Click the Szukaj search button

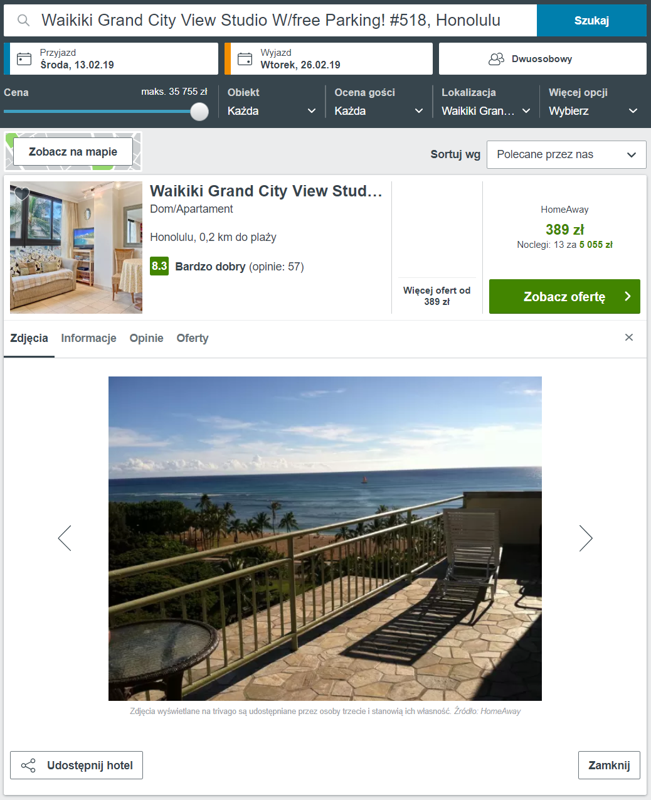[591, 21]
